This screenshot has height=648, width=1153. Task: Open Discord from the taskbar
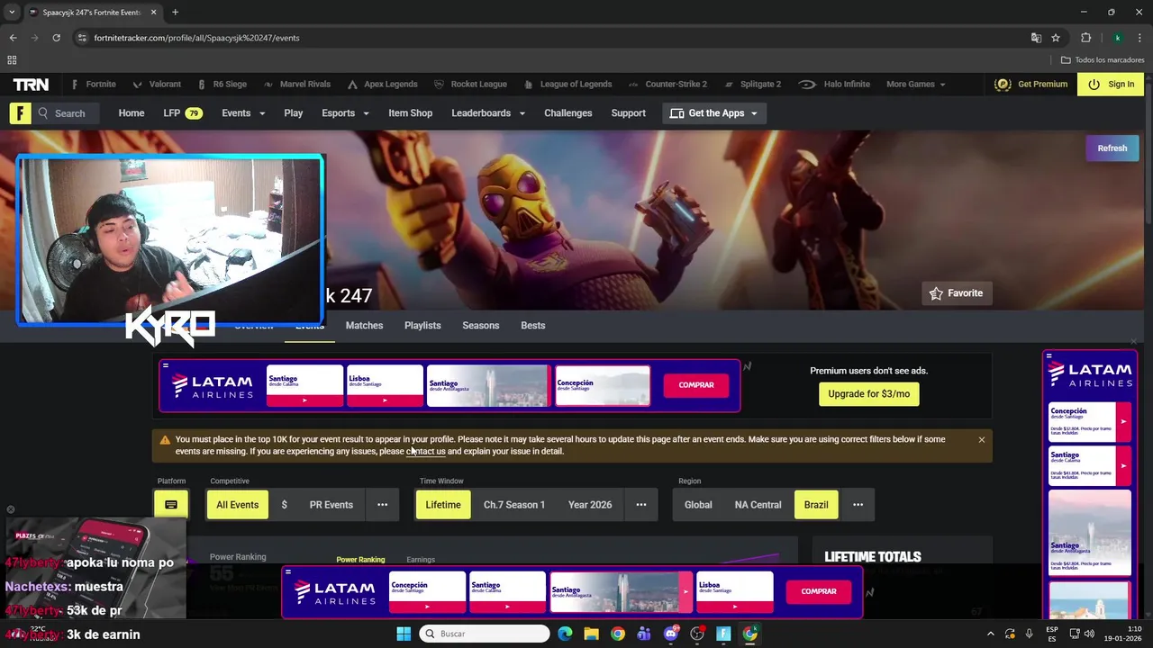[x=670, y=634]
